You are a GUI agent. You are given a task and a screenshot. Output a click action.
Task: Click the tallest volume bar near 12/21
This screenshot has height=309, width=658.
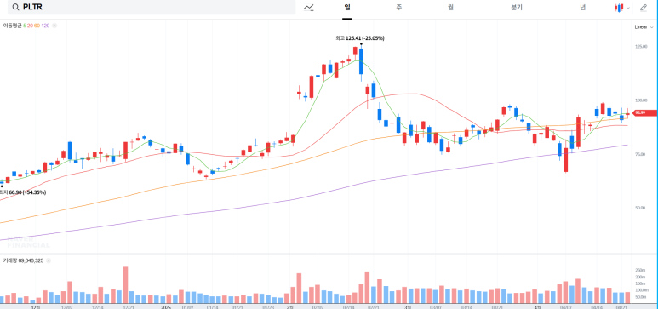tap(125, 285)
